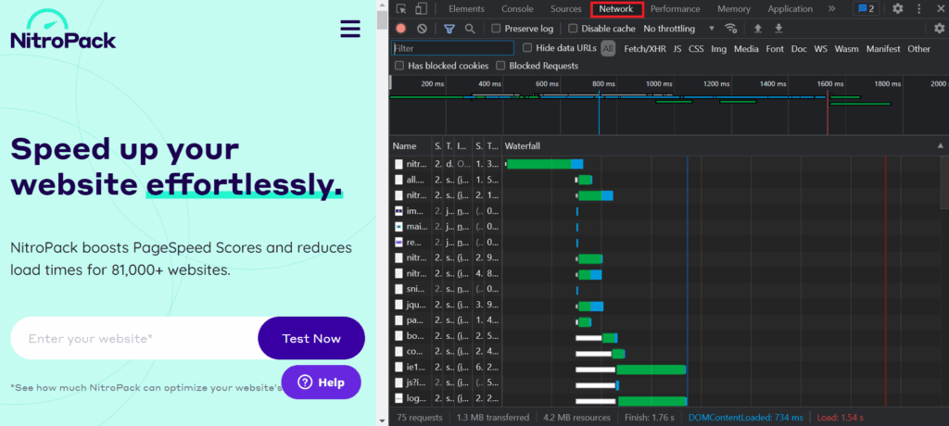Click the 800 ms marker in timeline overview
Screen dimensions: 949x426
[x=602, y=84]
